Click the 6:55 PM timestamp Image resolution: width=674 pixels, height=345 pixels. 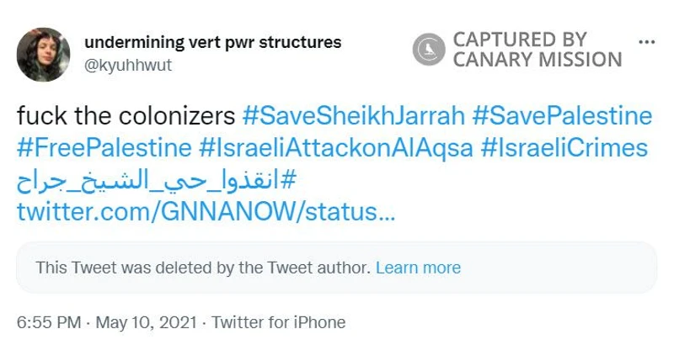(49, 322)
